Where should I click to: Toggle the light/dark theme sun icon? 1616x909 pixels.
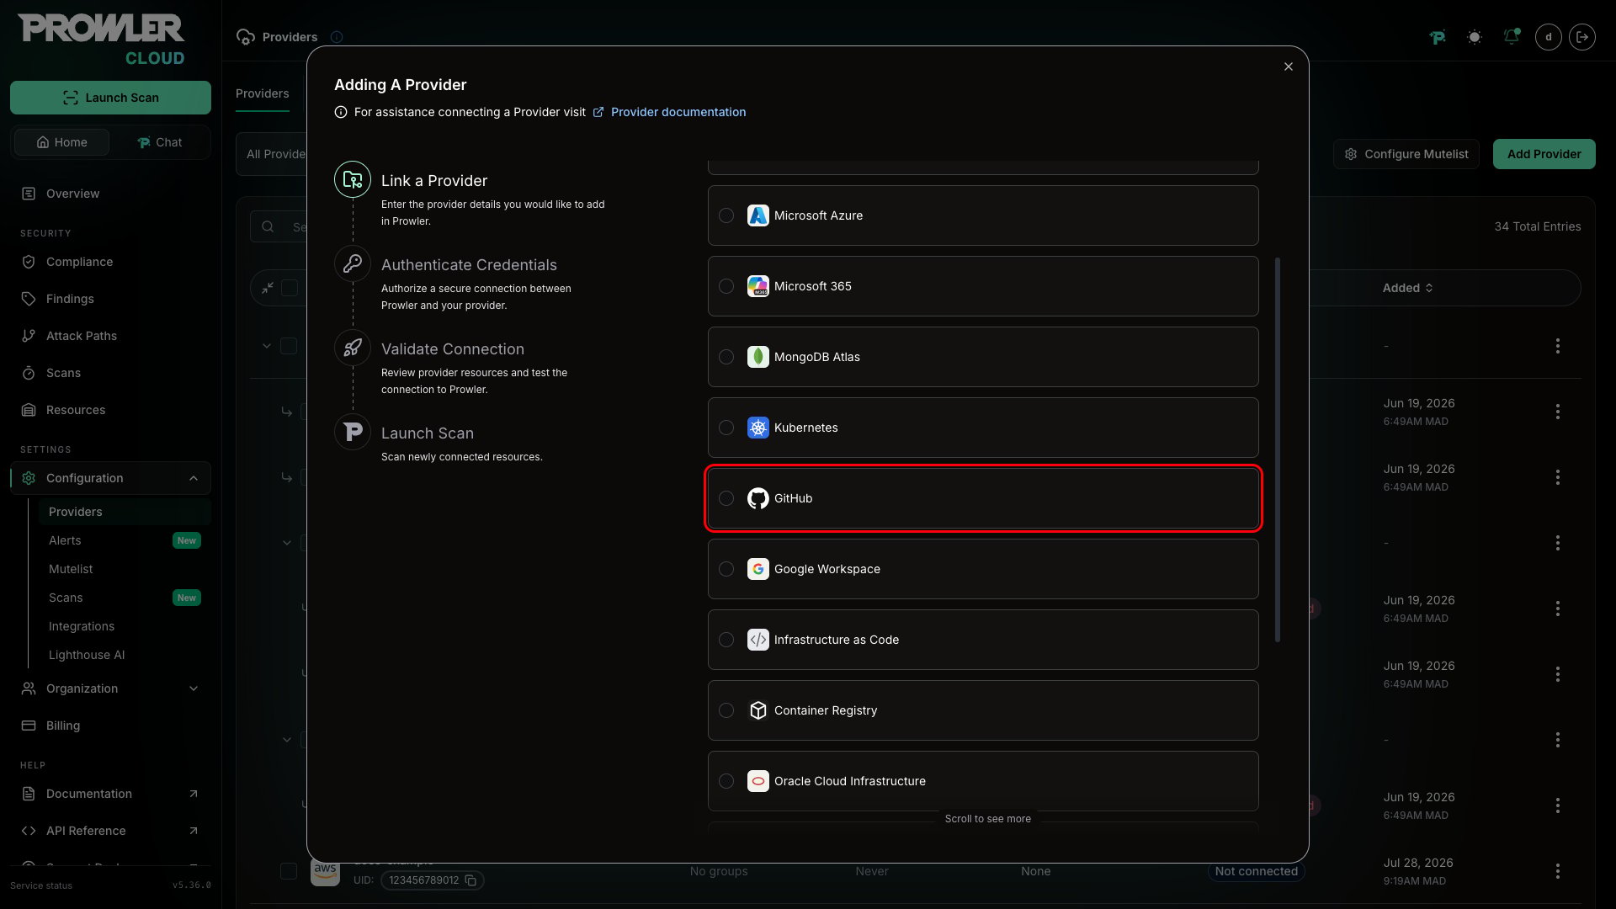point(1474,37)
